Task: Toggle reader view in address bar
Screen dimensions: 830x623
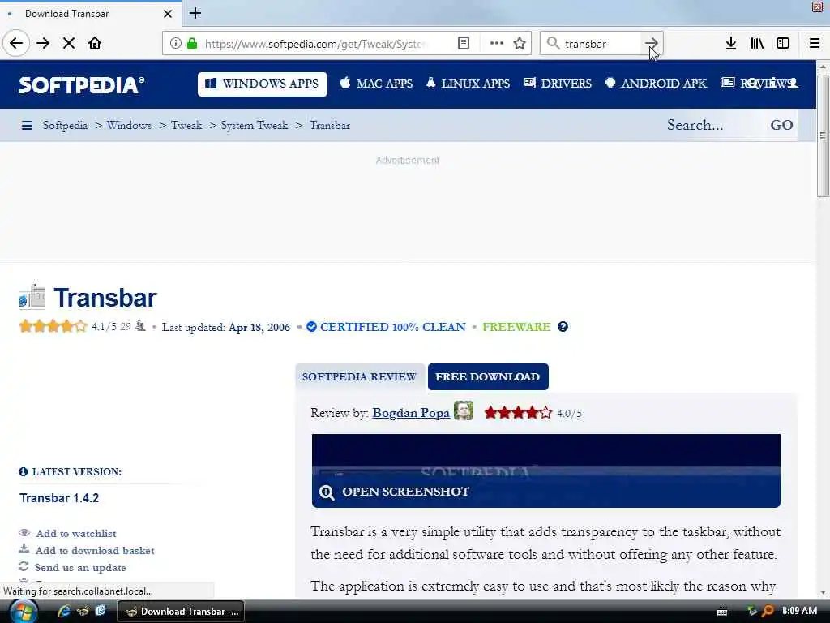Action: (x=463, y=44)
